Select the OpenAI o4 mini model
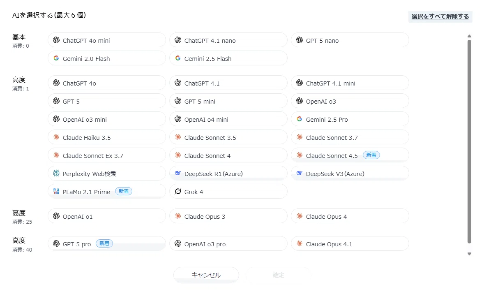484x294 pixels. click(x=228, y=119)
